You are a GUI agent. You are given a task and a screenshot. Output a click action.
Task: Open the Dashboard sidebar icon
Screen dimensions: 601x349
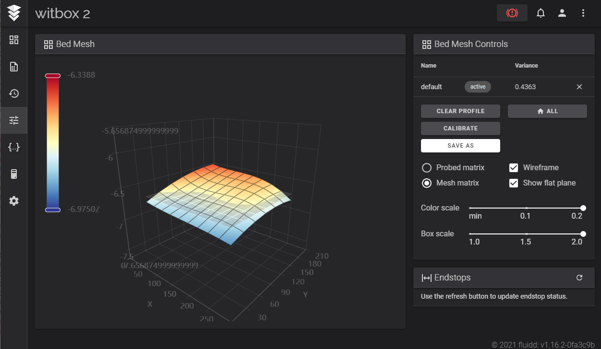click(x=14, y=40)
